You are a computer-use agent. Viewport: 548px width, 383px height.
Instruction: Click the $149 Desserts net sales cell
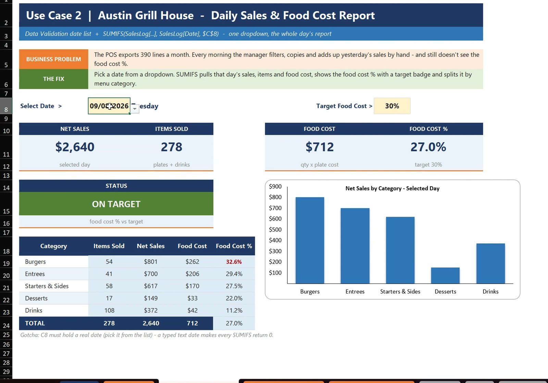tap(151, 298)
